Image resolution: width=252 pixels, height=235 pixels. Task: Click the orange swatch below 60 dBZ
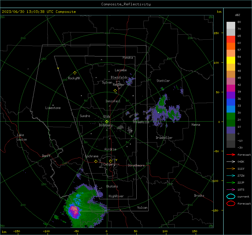pyautogui.click(x=231, y=46)
